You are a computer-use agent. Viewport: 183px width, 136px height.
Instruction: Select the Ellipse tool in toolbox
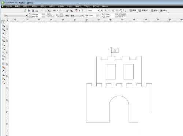(x=3, y=49)
